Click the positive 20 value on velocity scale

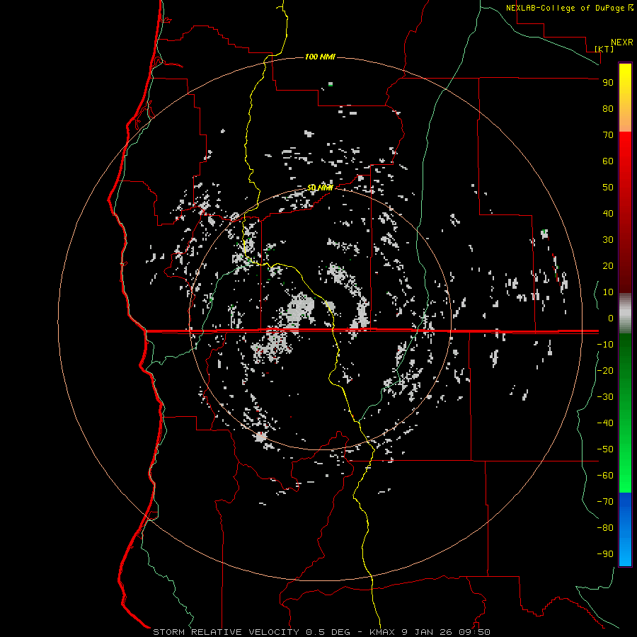pos(608,266)
